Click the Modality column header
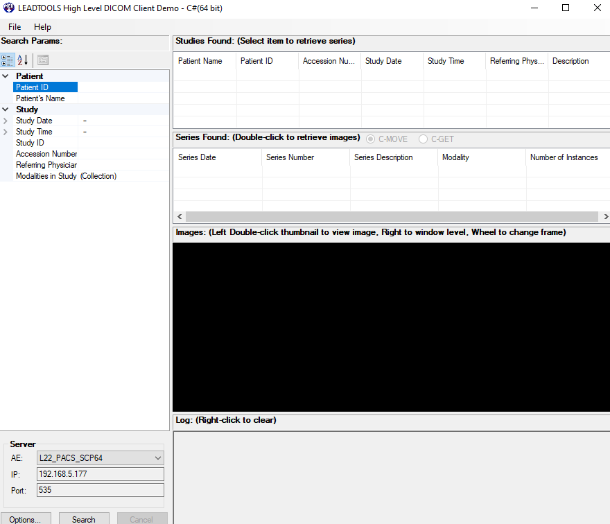 click(x=482, y=157)
